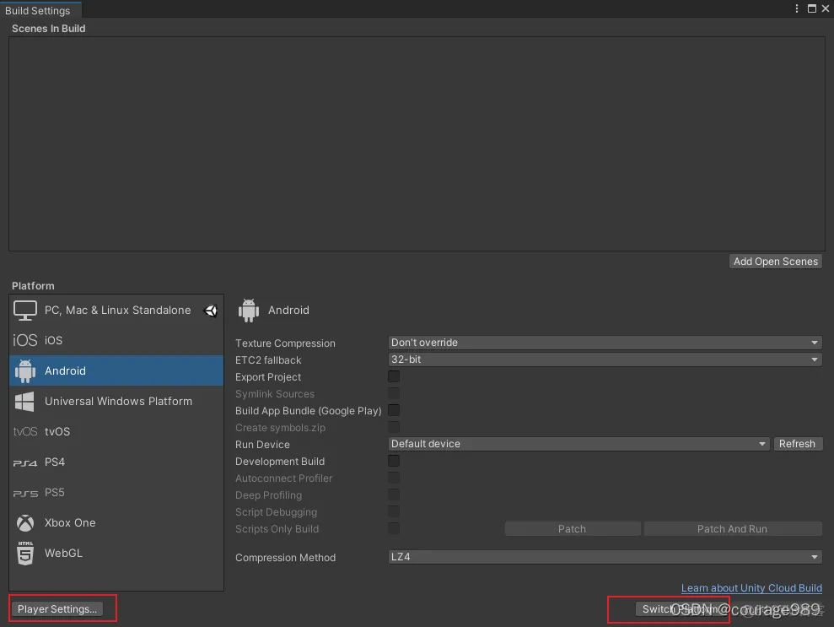Open the Learn about Unity Cloud Build link
The width and height of the screenshot is (834, 627).
click(751, 588)
